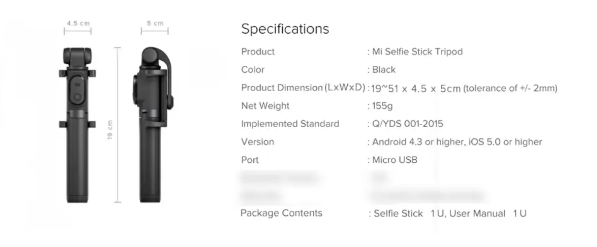Click the Black color value
Image resolution: width=597 pixels, height=247 pixels.
pyautogui.click(x=384, y=70)
